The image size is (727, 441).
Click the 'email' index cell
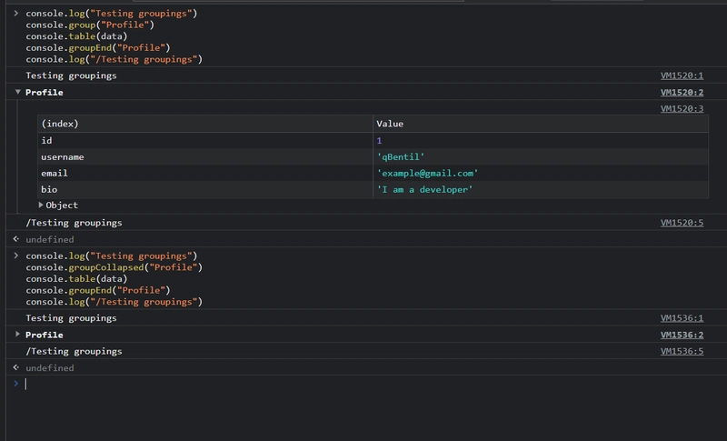(205, 173)
